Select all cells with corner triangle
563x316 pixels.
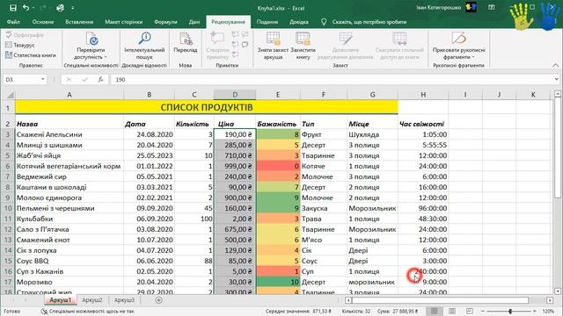point(10,95)
